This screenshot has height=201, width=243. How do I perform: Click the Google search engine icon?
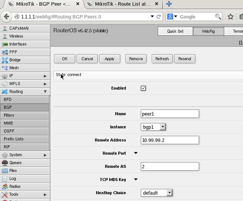[x=170, y=17]
